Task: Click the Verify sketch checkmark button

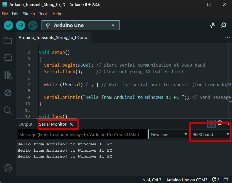Action: pyautogui.click(x=8, y=25)
